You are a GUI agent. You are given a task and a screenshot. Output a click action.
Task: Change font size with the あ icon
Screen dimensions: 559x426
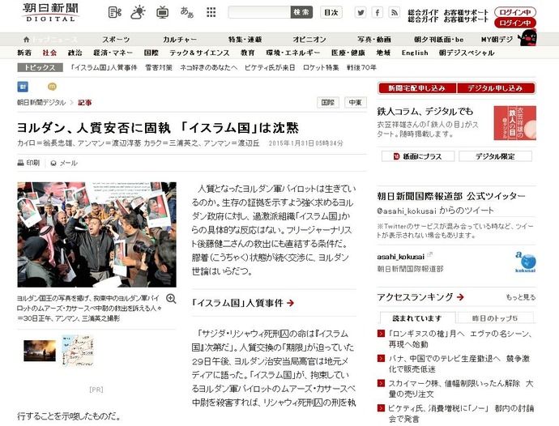[x=187, y=12]
